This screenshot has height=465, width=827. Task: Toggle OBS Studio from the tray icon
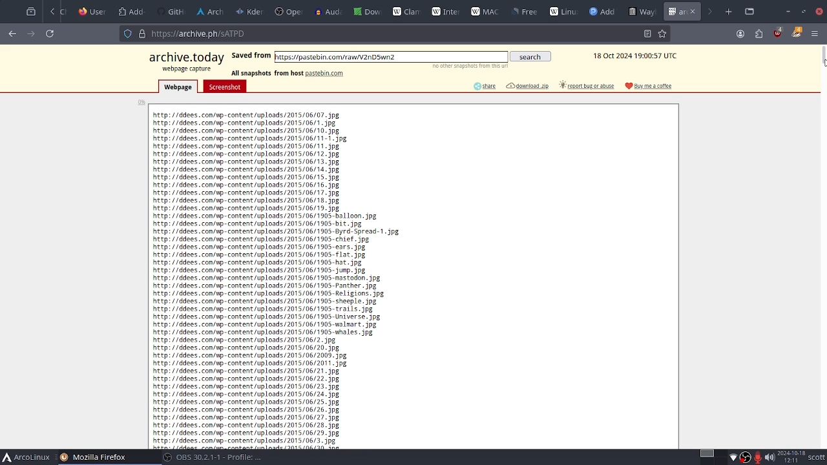pos(745,457)
